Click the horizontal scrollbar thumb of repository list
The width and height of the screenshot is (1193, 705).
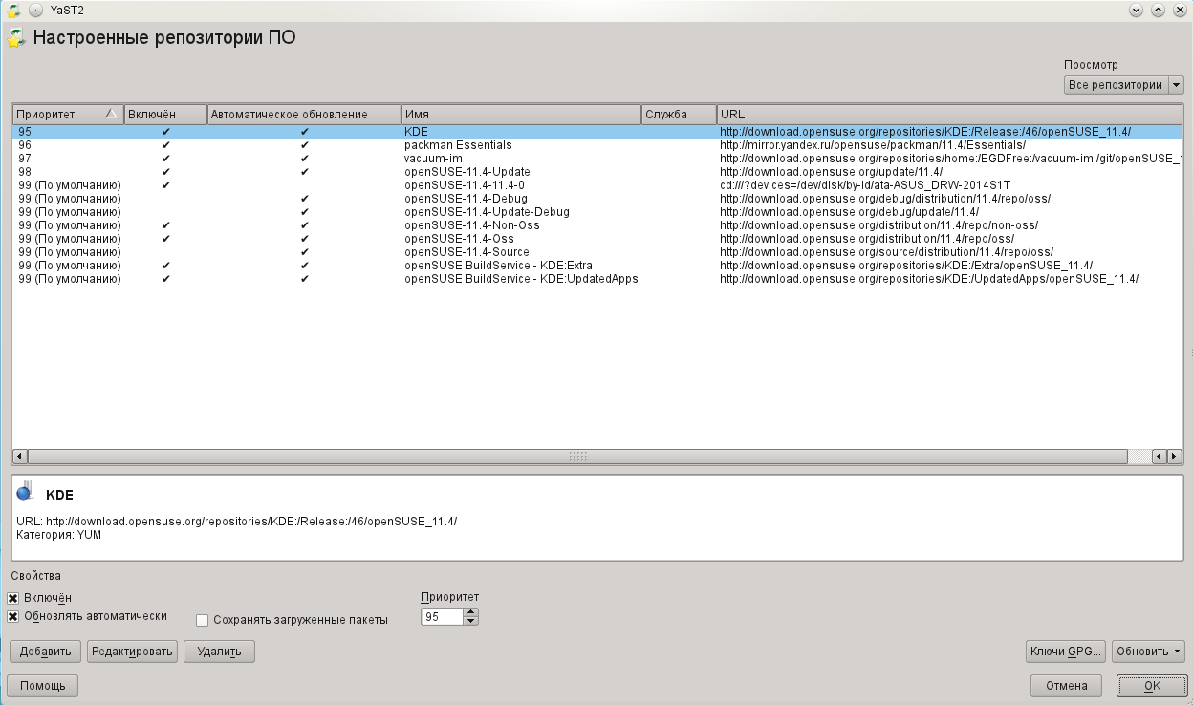click(x=578, y=457)
